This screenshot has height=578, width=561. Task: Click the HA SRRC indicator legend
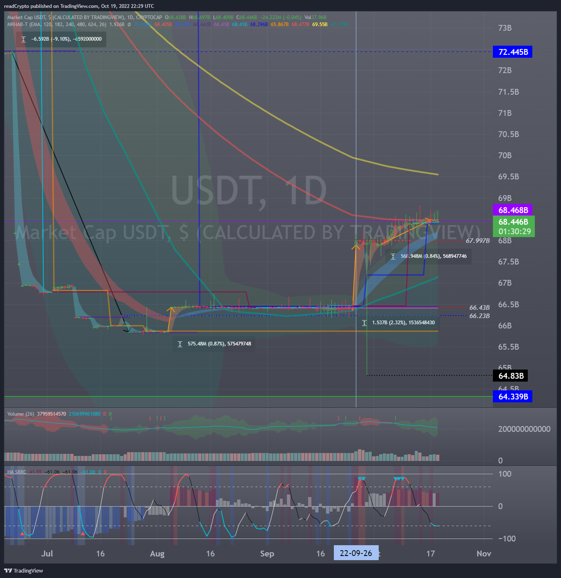click(17, 472)
